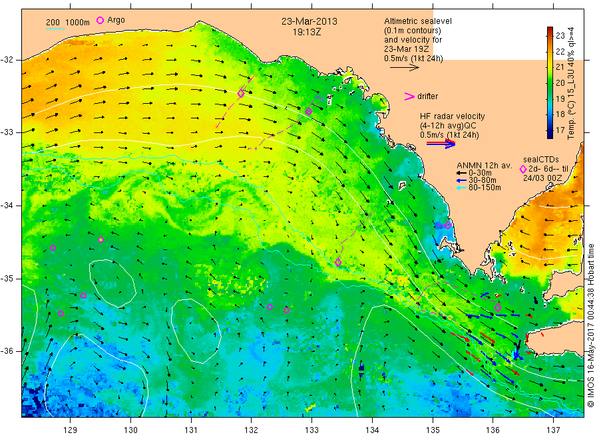
Task: Click the 'Argo' legend text
Action: [x=116, y=20]
